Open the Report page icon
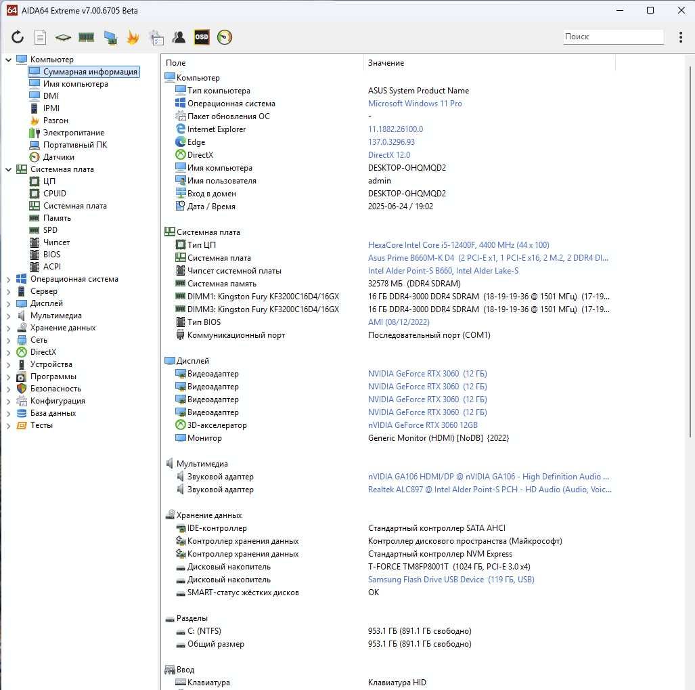Image resolution: width=695 pixels, height=690 pixels. tap(41, 37)
